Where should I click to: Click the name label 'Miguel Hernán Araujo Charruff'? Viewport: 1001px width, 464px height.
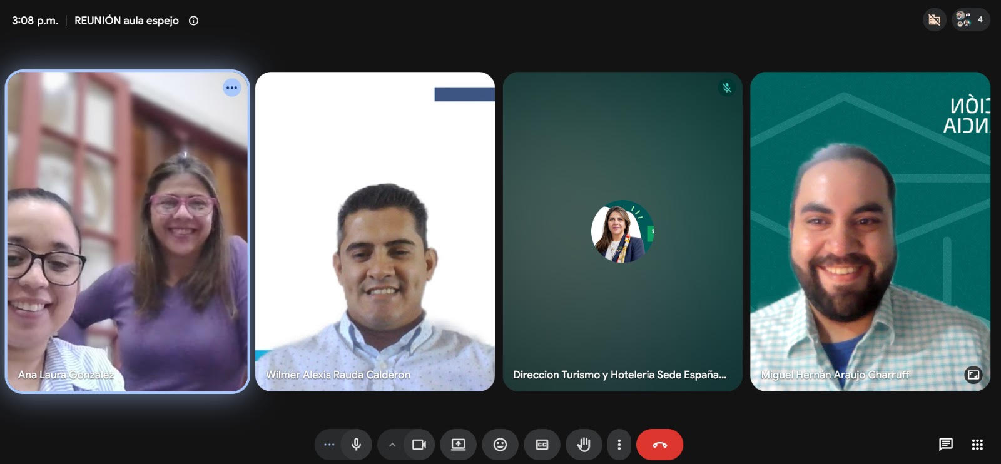835,375
